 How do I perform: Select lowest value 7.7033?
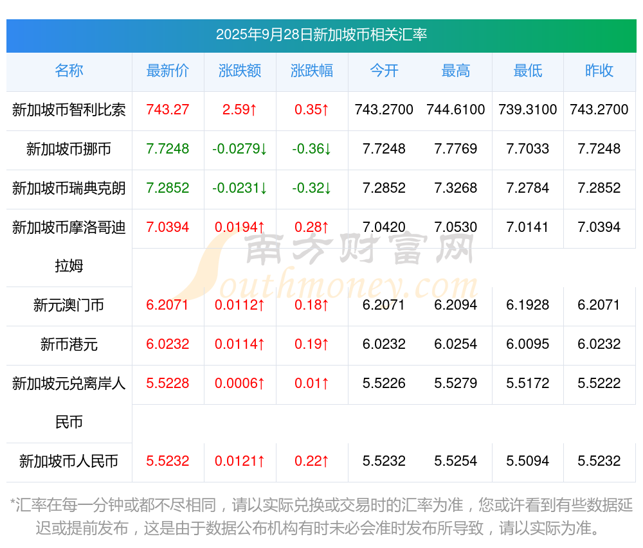pos(527,148)
